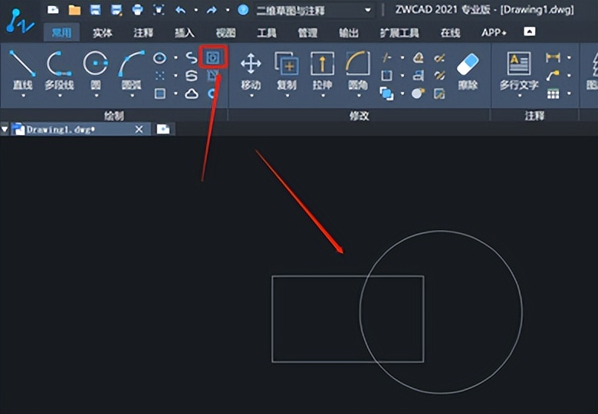Click the top icon in the Modify panel's third small-icon column
Image resolution: width=598 pixels, height=414 pixels.
click(x=439, y=58)
